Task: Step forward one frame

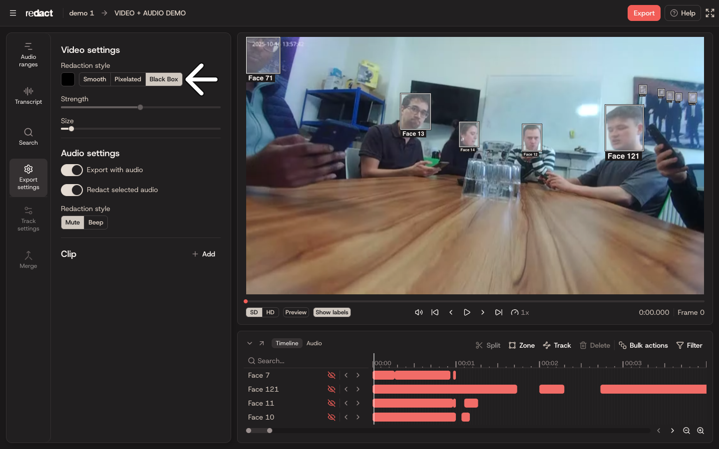Action: 483,312
